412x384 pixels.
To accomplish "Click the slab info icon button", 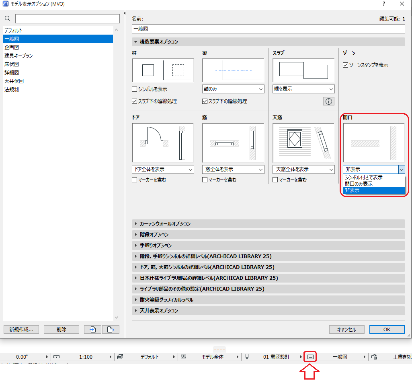I will [329, 101].
